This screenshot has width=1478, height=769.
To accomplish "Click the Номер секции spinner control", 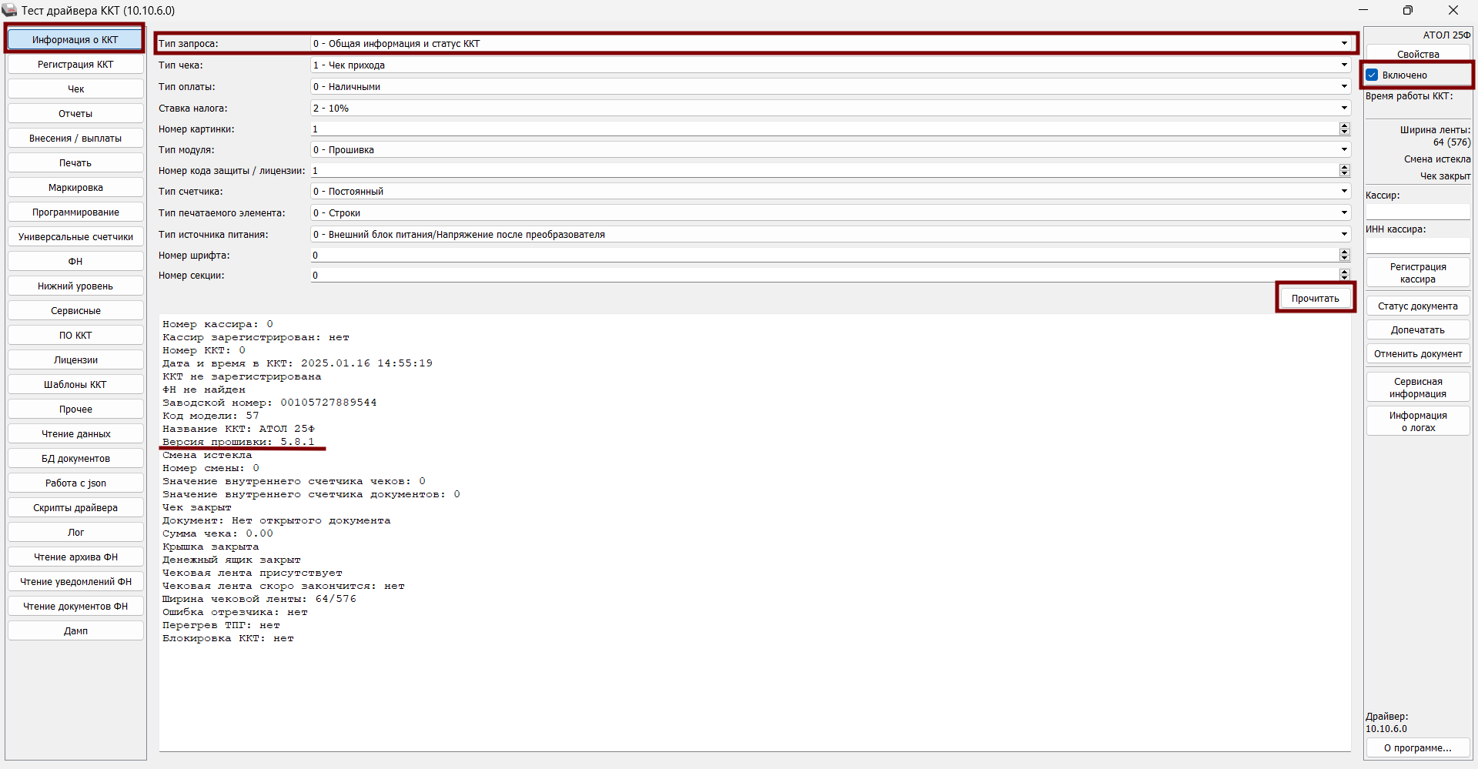I will click(1344, 276).
